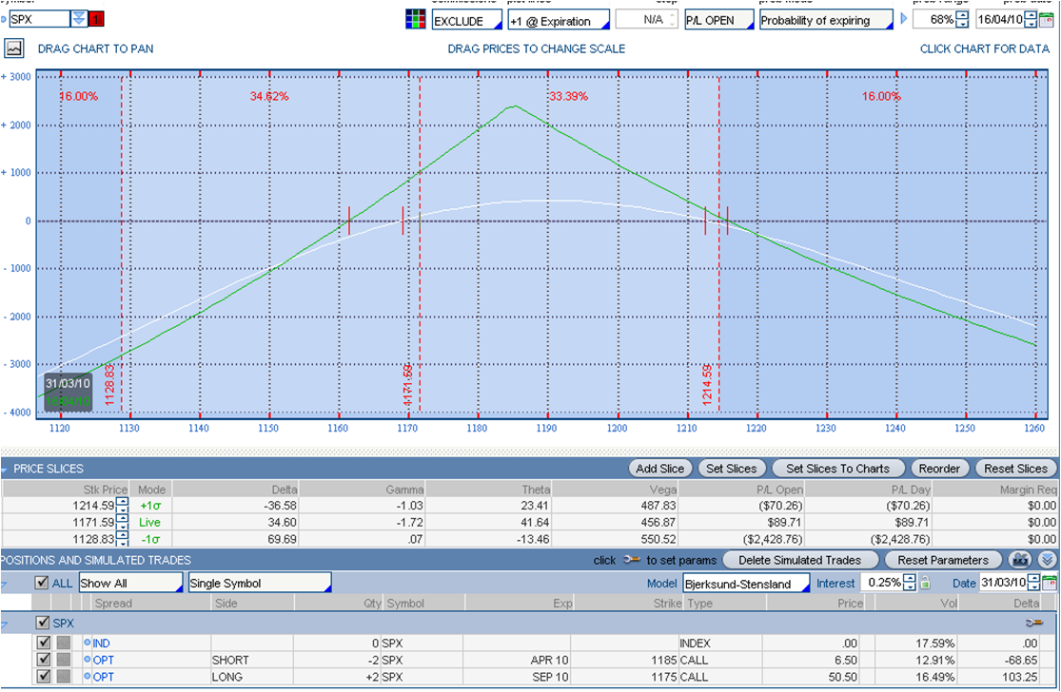Click the wrench params icon in SPX row
This screenshot has height=692, width=1061.
[x=1034, y=623]
